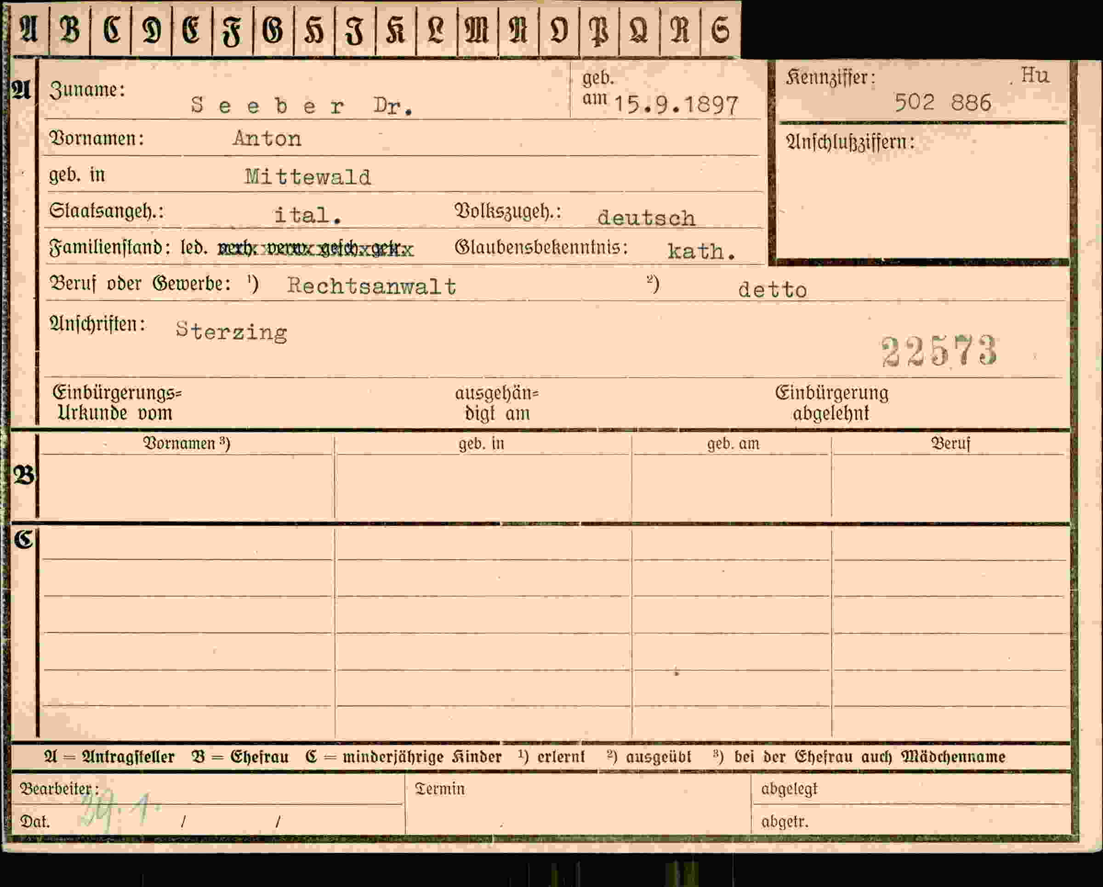
Task: Click the 'abgelegt' label
Action: click(790, 789)
